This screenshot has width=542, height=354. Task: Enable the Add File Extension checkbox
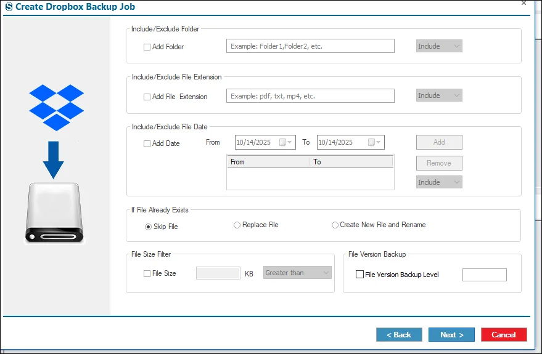(x=147, y=97)
